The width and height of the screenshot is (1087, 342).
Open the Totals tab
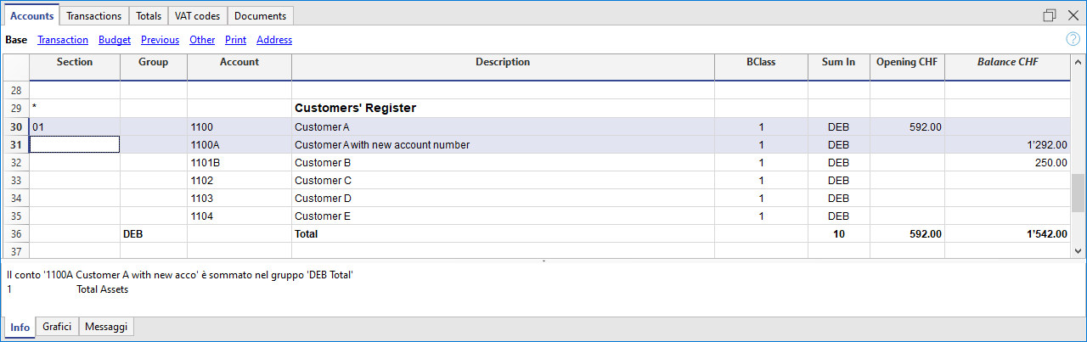click(x=149, y=16)
